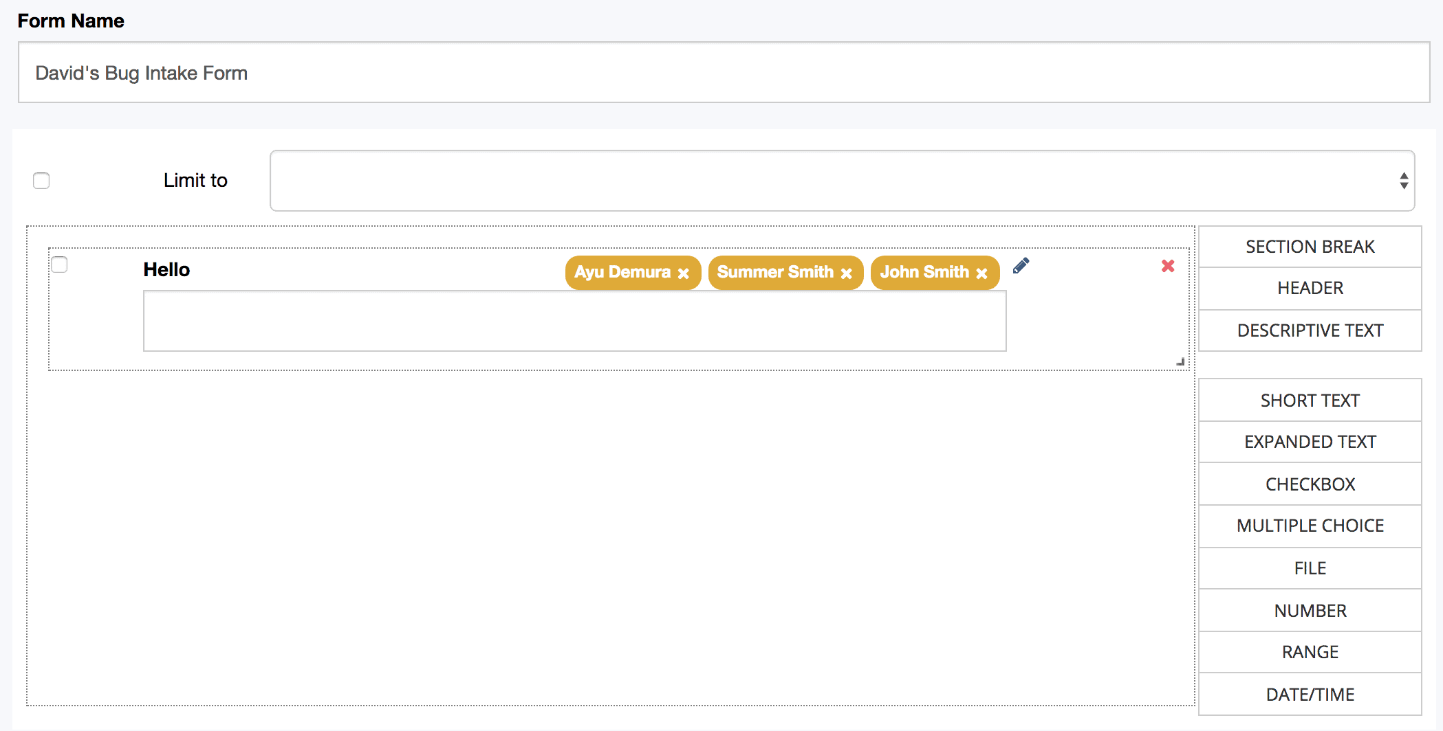Select the Ayu Demura tag label

click(x=622, y=272)
